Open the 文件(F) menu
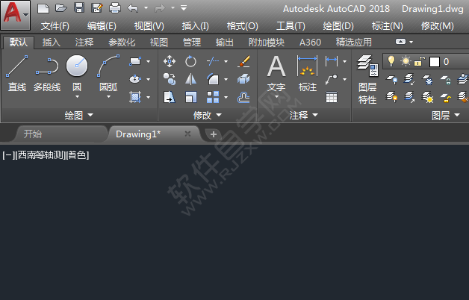 [55, 26]
